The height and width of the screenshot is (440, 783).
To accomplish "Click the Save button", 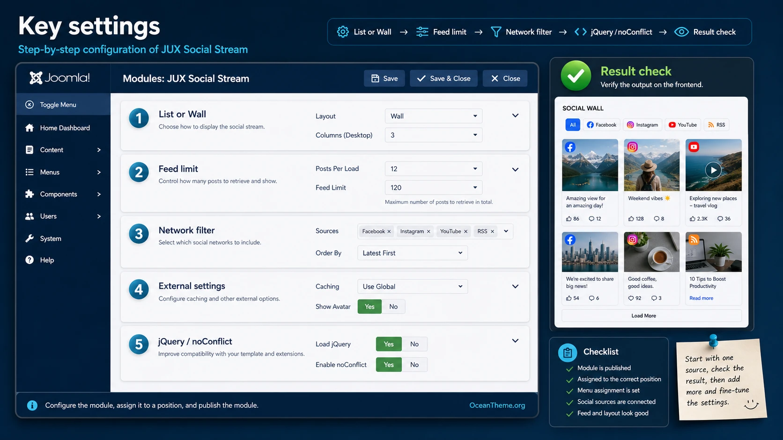I will (x=384, y=79).
